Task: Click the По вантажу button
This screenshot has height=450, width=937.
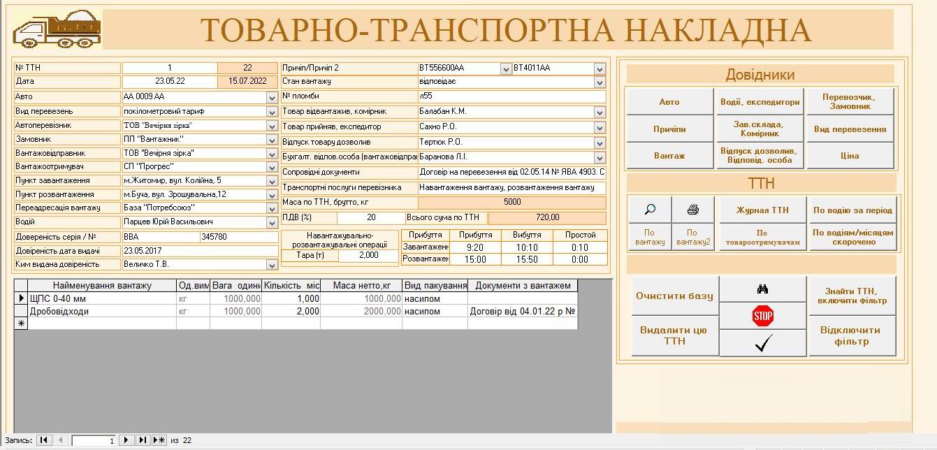Action: 650,237
